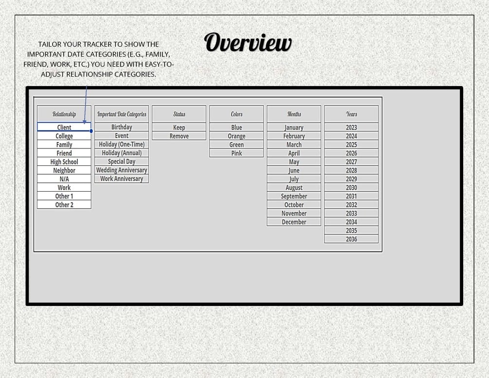This screenshot has width=489, height=378.
Task: Select the 2035 year cell
Action: point(351,230)
